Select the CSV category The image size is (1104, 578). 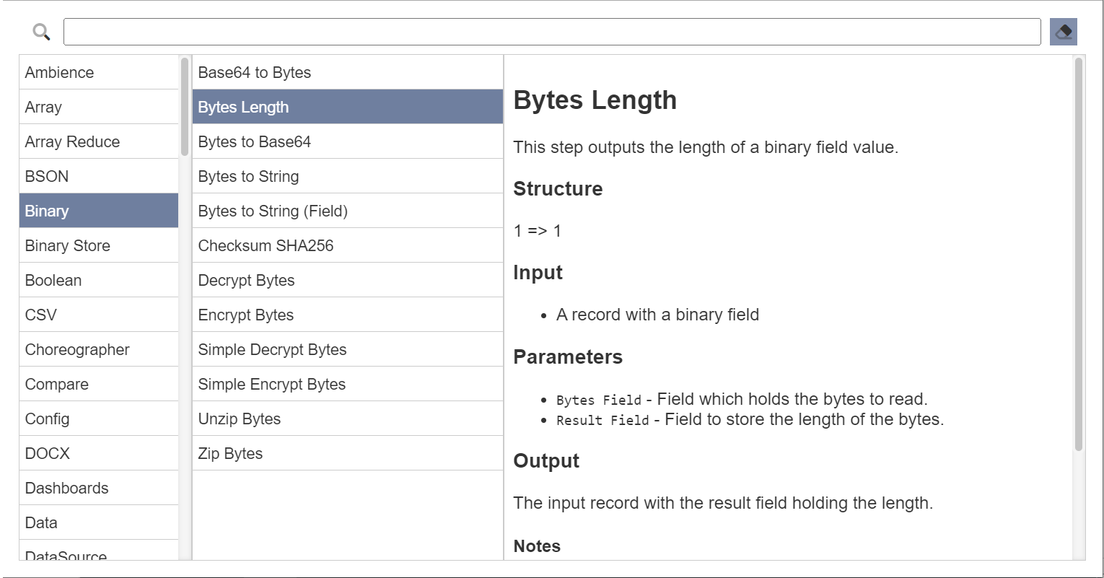[x=99, y=315]
